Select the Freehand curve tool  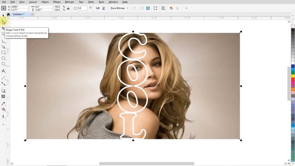click(x=3, y=41)
